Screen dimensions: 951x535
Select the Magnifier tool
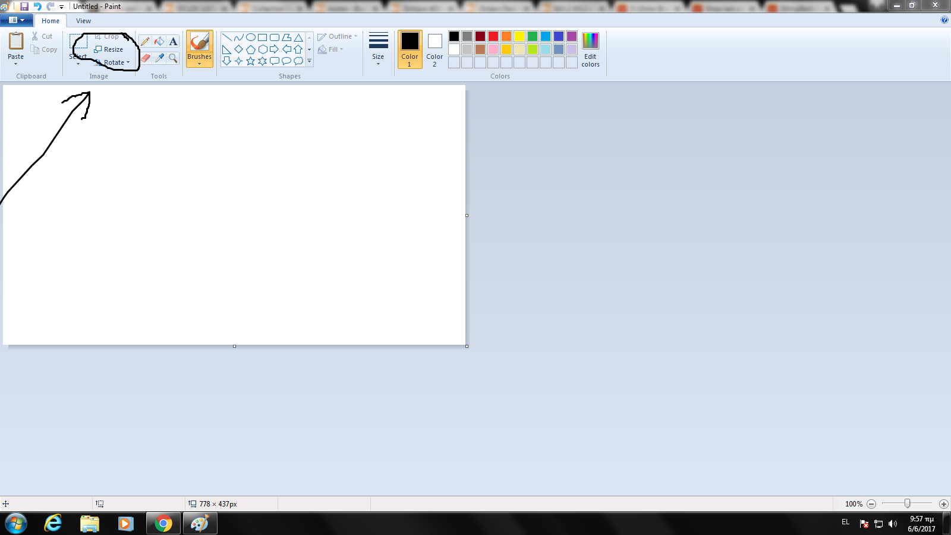click(x=173, y=58)
